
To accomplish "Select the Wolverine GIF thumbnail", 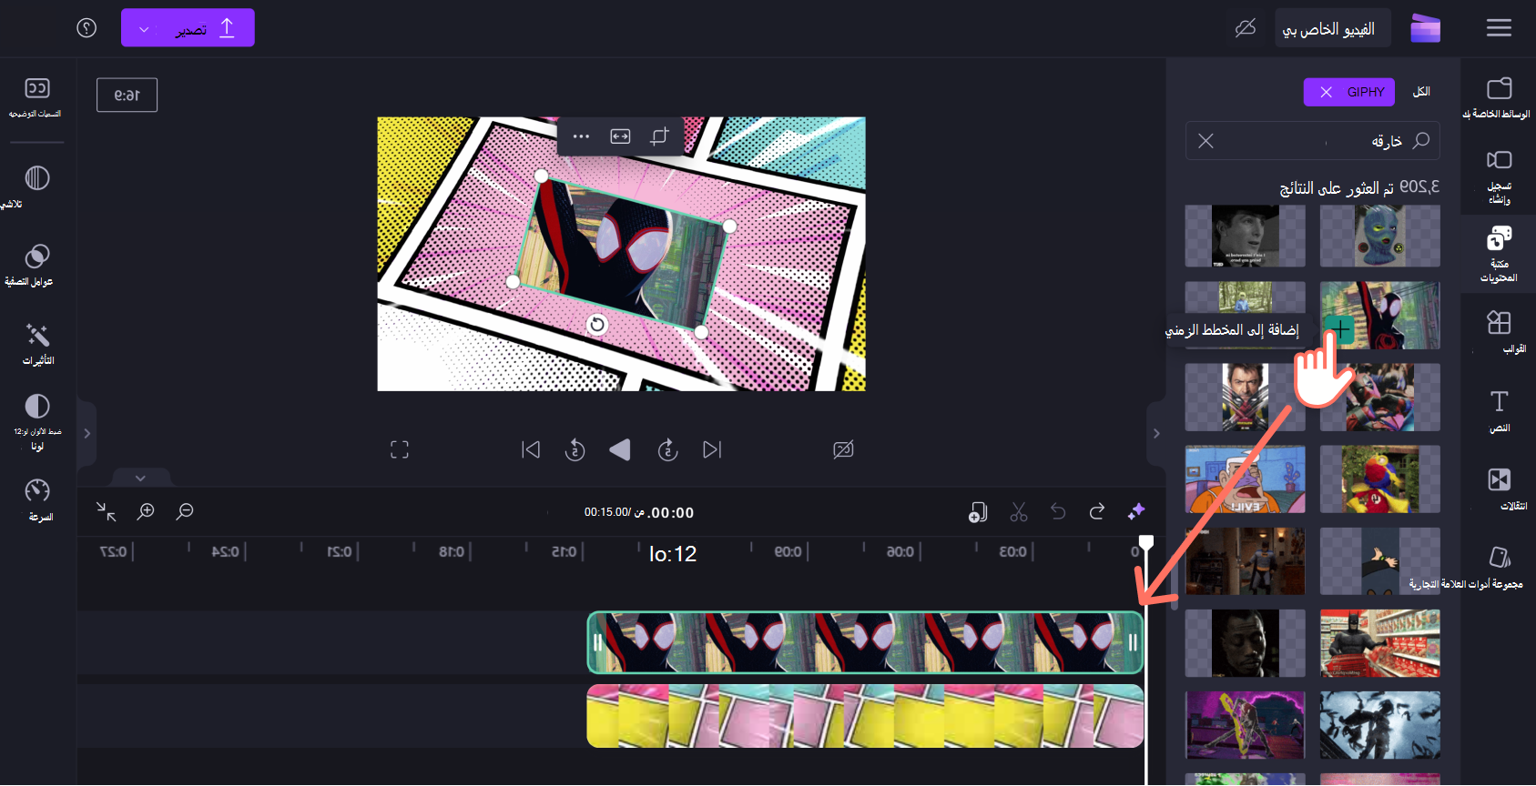I will tap(1245, 397).
